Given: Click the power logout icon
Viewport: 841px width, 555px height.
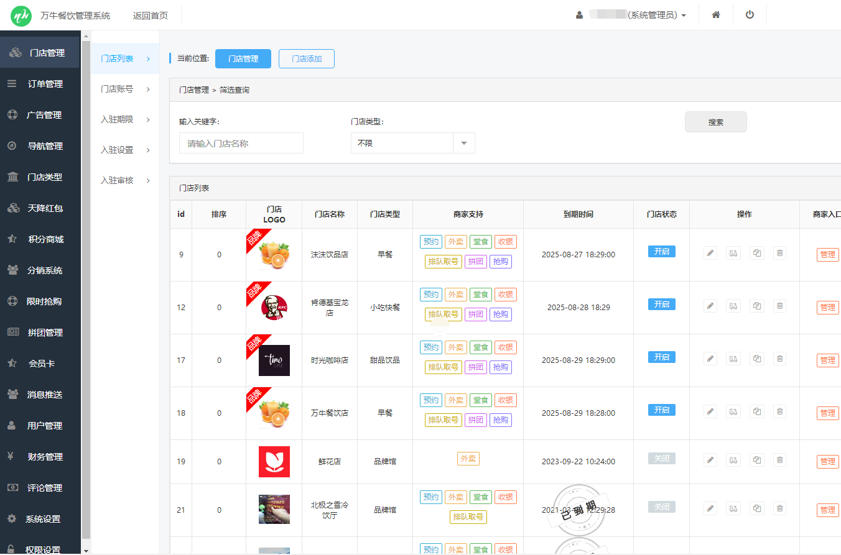Looking at the screenshot, I should [x=750, y=15].
